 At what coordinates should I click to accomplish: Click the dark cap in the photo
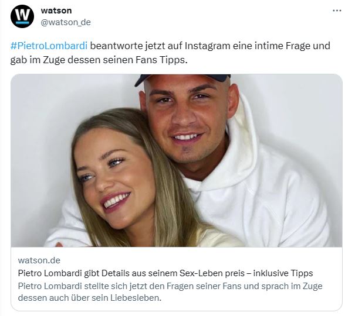(x=182, y=79)
